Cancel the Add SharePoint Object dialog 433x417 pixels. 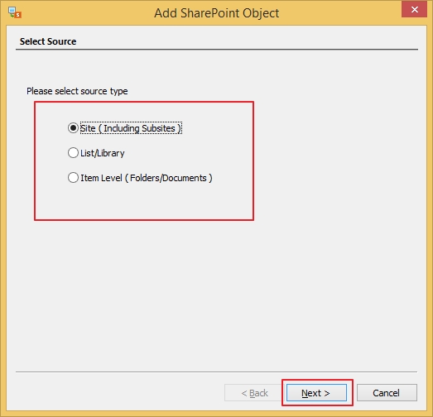[x=387, y=393]
